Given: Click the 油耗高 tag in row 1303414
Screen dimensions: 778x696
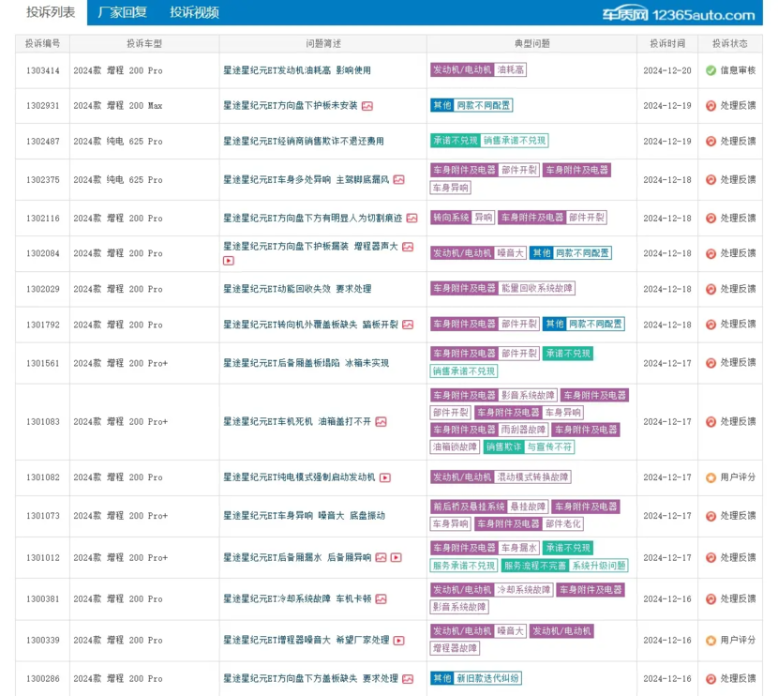Looking at the screenshot, I should pyautogui.click(x=511, y=70).
